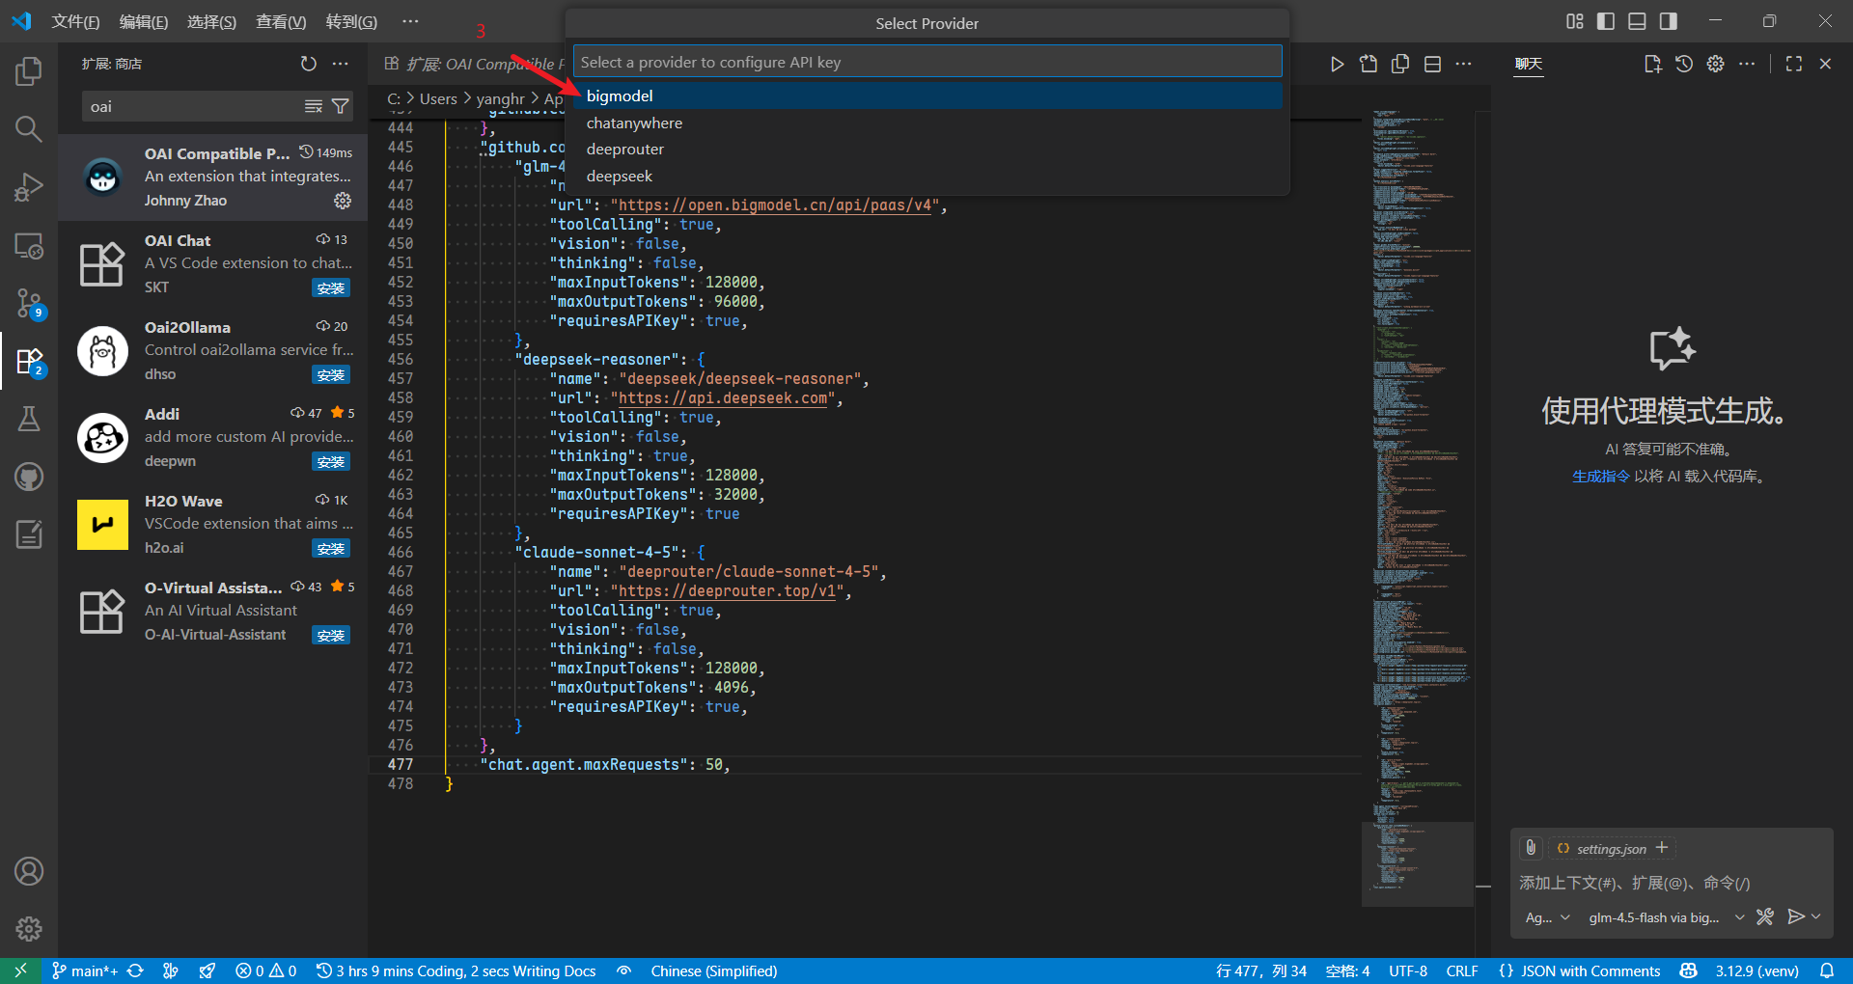Open the Source Control view

(x=29, y=303)
